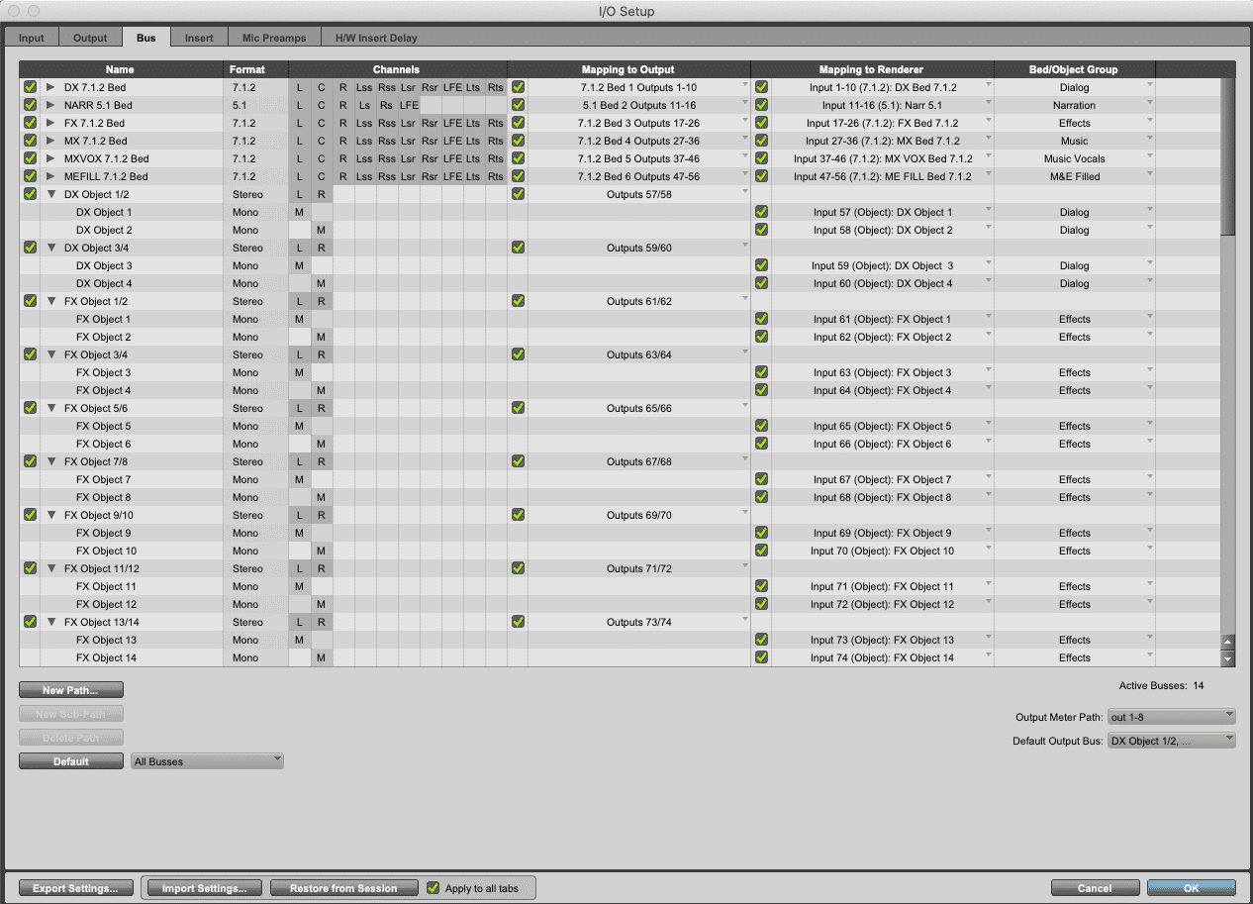Collapse the DX Object 3/4 bus

click(50, 248)
